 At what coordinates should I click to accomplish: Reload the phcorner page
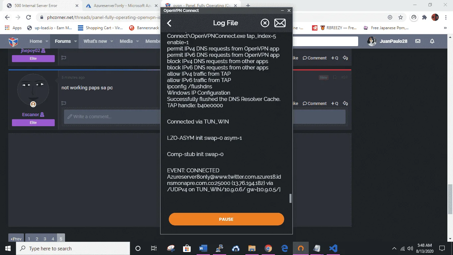[29, 17]
